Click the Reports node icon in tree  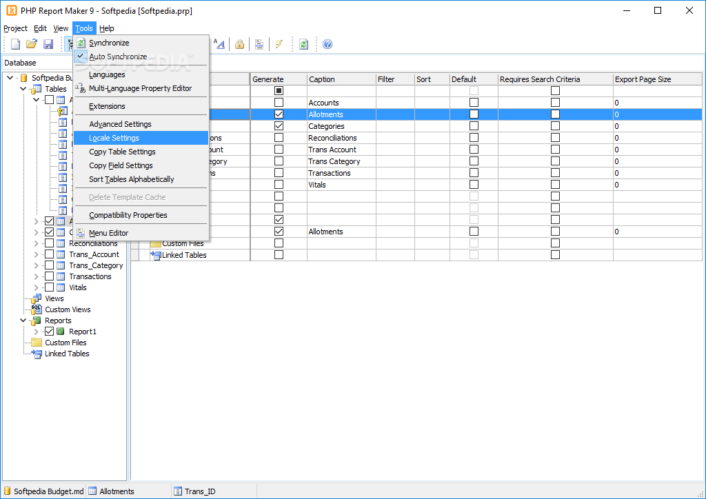pyautogui.click(x=36, y=320)
